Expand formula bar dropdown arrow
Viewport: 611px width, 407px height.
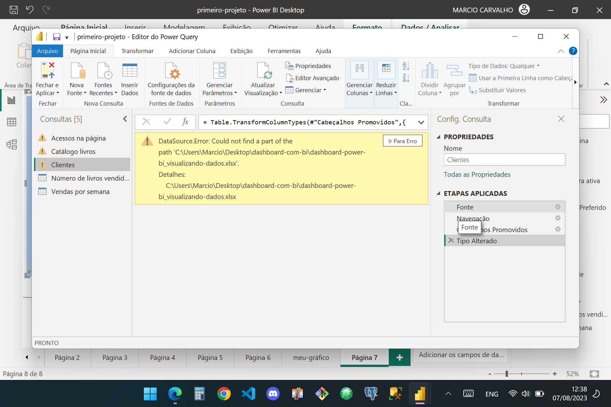tap(421, 122)
